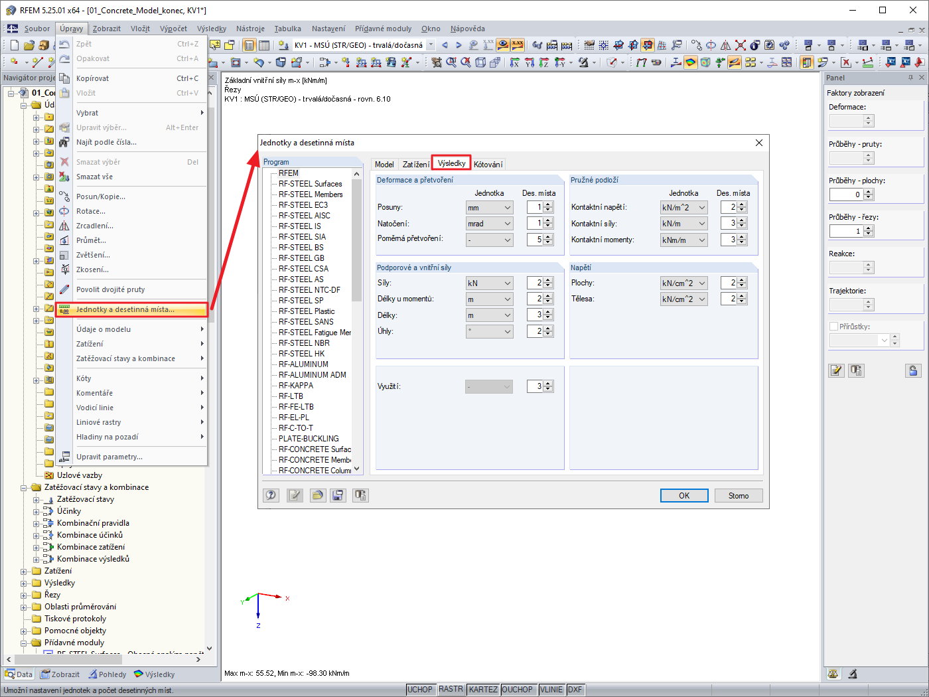Click the floppy disk save icon in the dialog
Image resolution: width=929 pixels, height=697 pixels.
click(x=338, y=495)
